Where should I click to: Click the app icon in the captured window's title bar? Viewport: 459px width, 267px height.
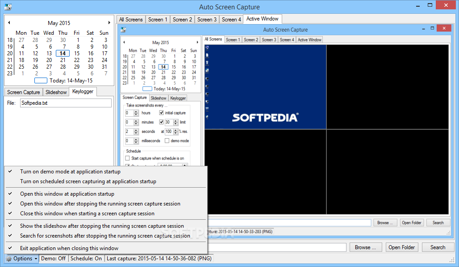(123, 29)
